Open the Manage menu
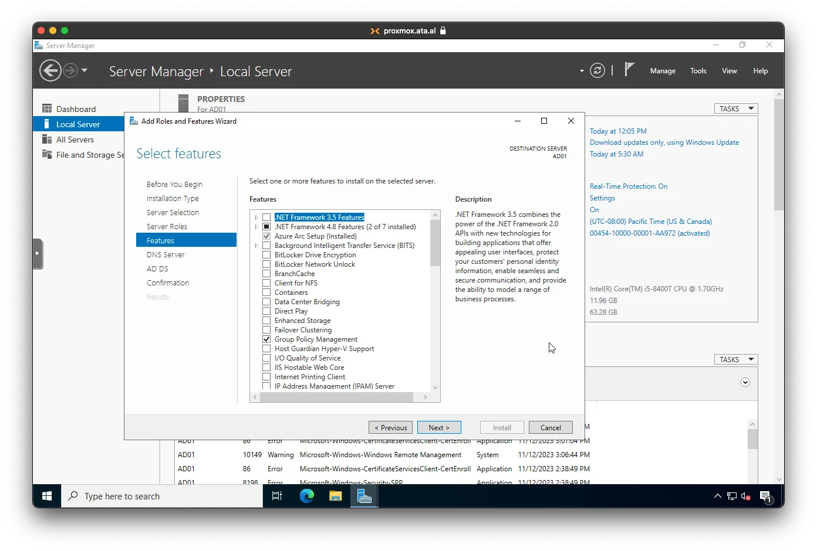Screen dimensions: 817x551 (663, 71)
